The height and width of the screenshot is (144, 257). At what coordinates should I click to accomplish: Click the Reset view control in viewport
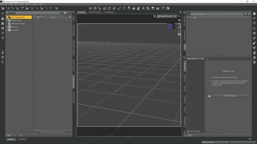[x=179, y=34]
